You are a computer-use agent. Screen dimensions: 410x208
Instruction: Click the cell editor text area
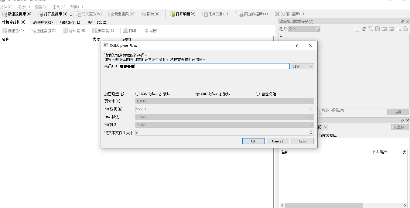[344, 70]
